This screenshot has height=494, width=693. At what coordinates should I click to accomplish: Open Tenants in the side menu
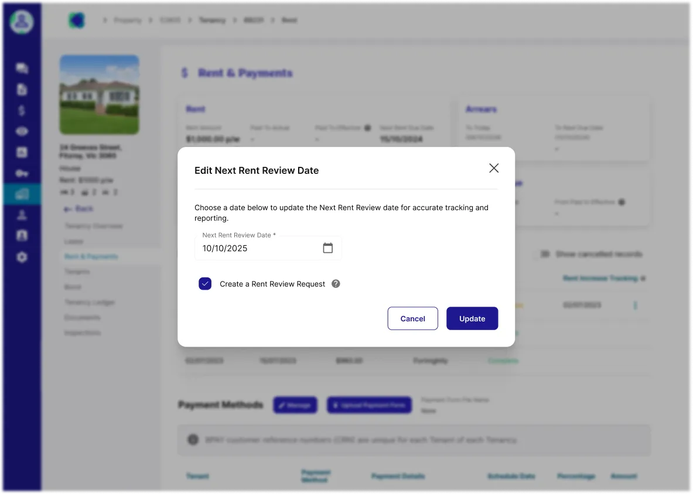[77, 272]
